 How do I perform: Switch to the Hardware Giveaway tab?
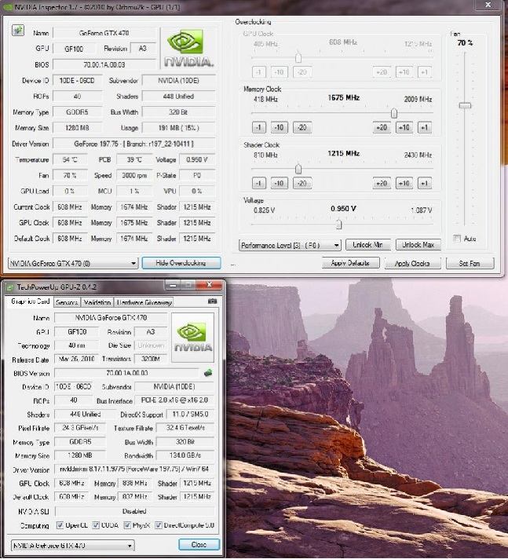pos(144,302)
